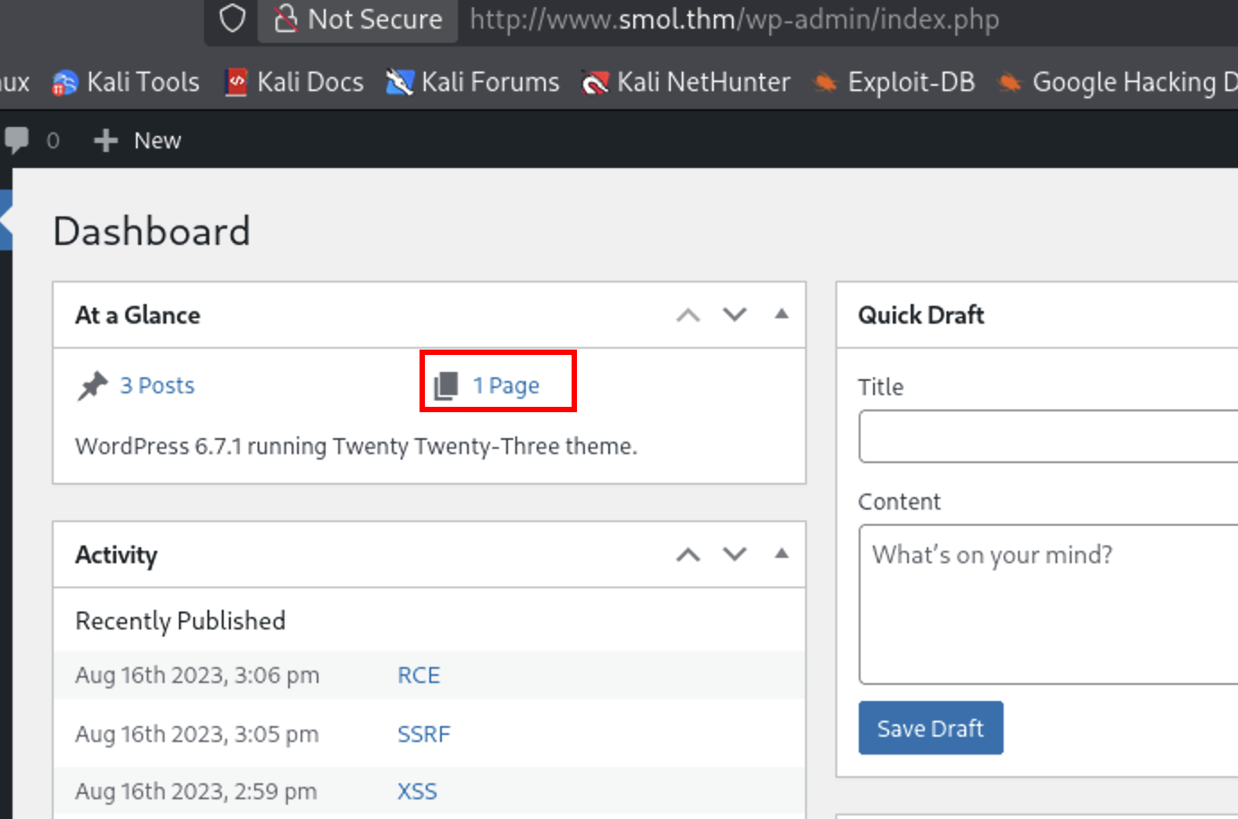The image size is (1238, 819).
Task: Click the Not Secure padlock icon
Action: pos(285,19)
